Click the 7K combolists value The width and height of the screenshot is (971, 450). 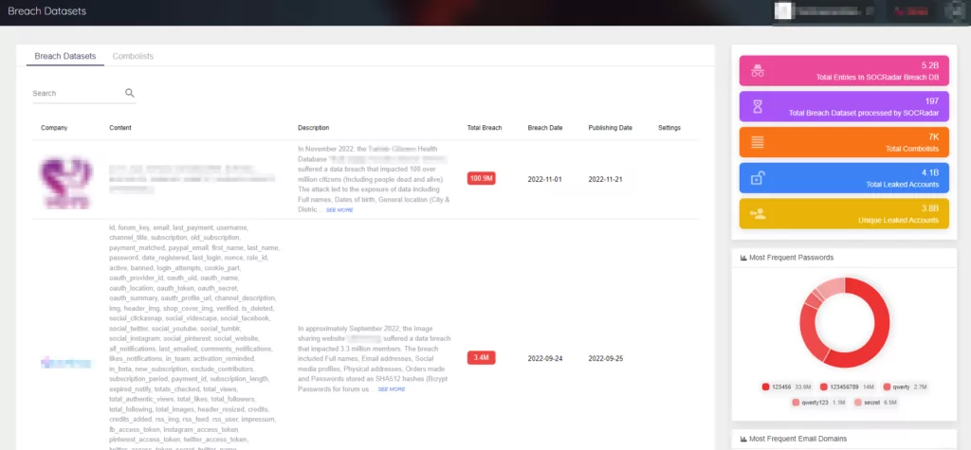[934, 136]
